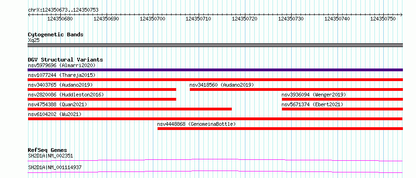Select the red bar under nsv5671374 (Ebert2021)

pyautogui.click(x=342, y=109)
